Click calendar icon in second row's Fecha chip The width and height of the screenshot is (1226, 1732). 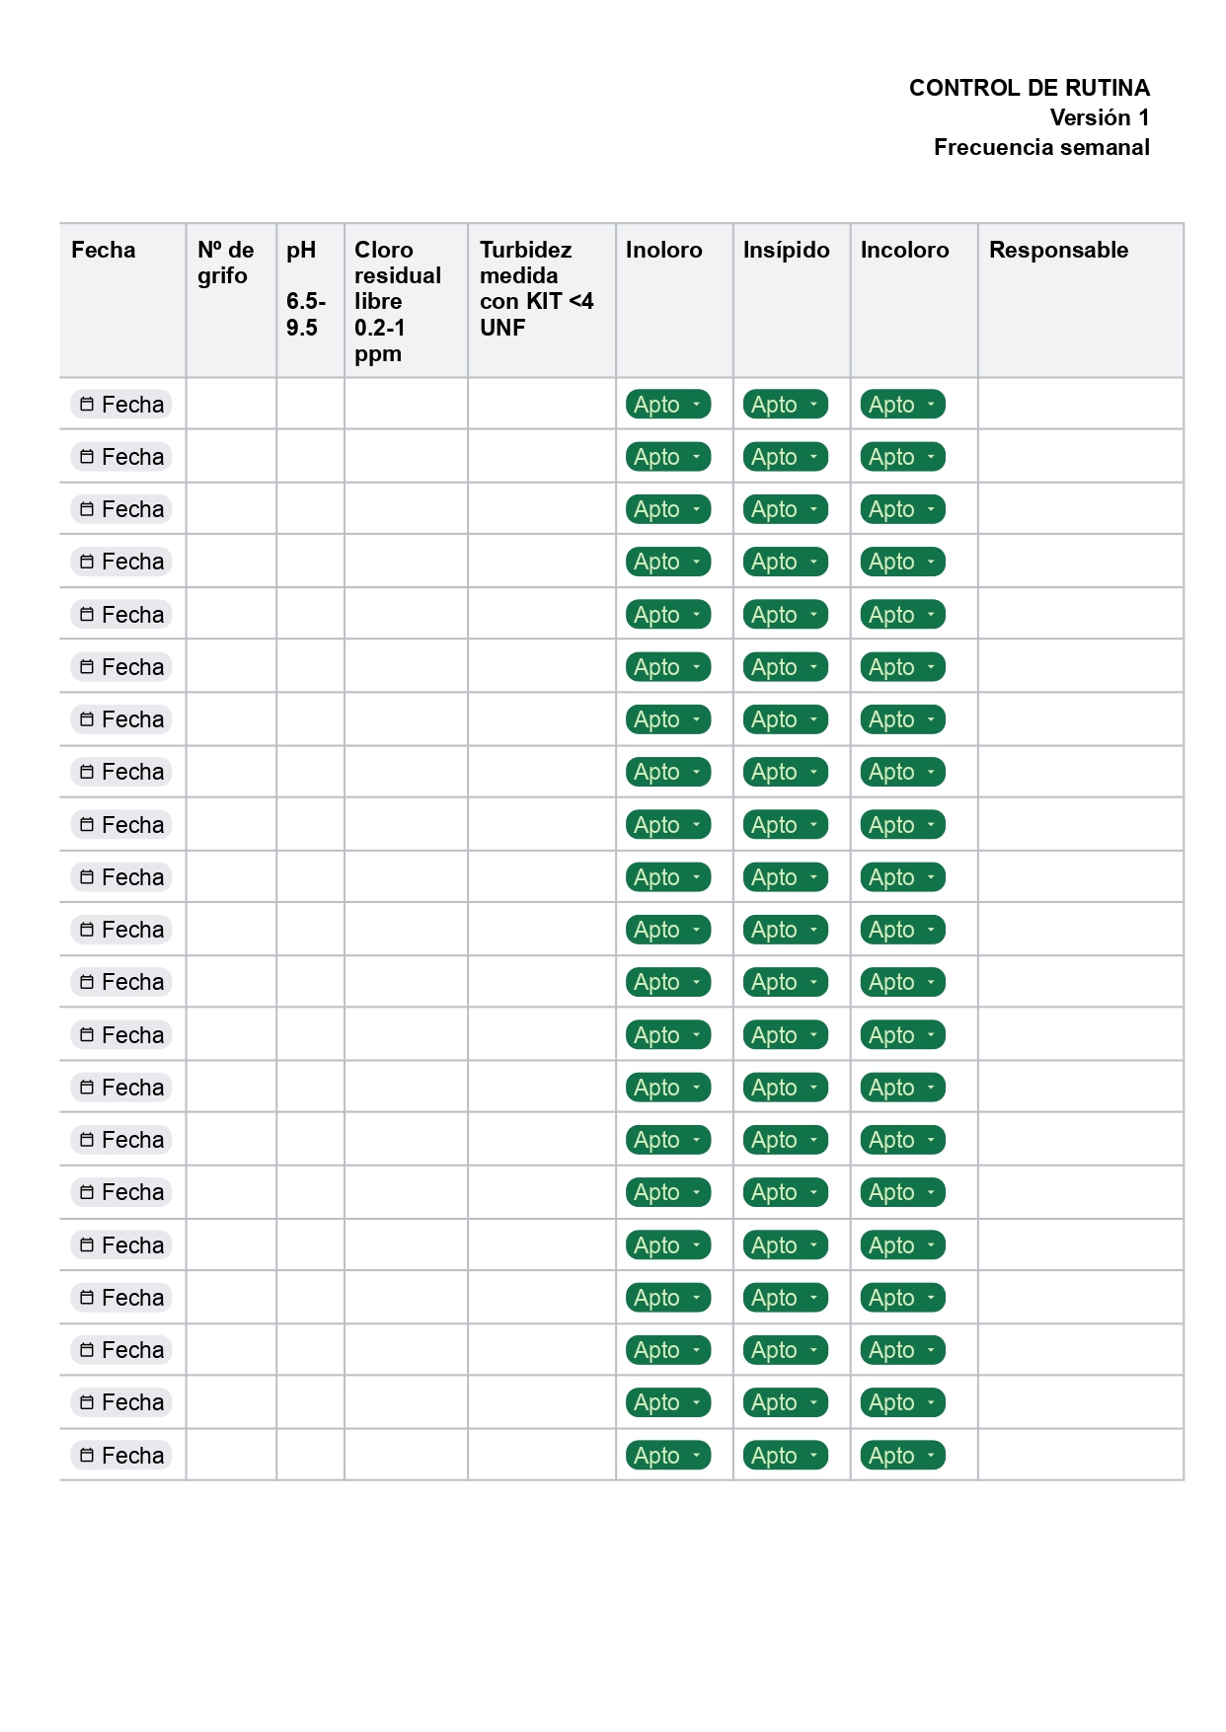[87, 457]
